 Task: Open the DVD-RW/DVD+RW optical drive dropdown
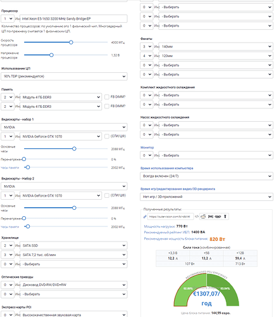(73, 285)
